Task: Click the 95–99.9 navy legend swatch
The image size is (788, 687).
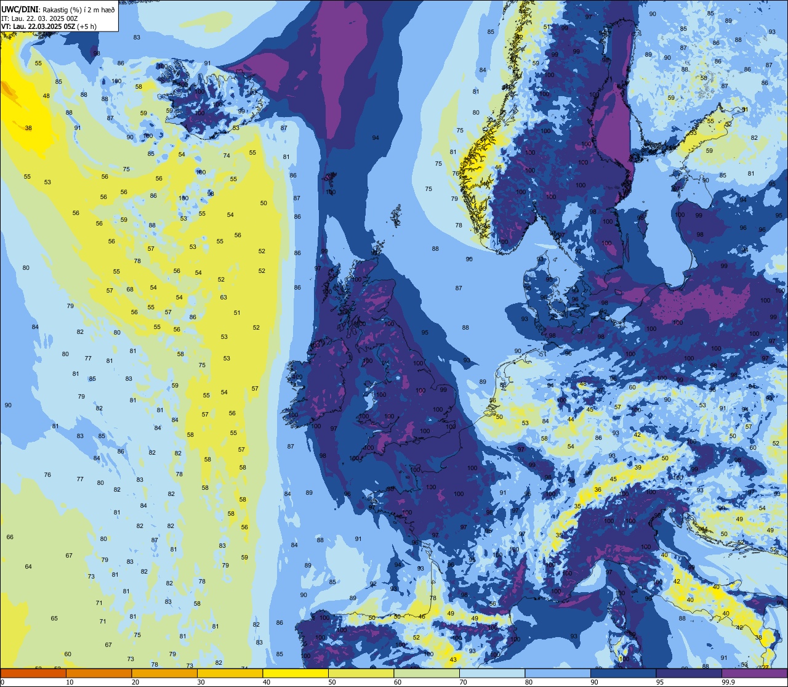Action: [689, 673]
